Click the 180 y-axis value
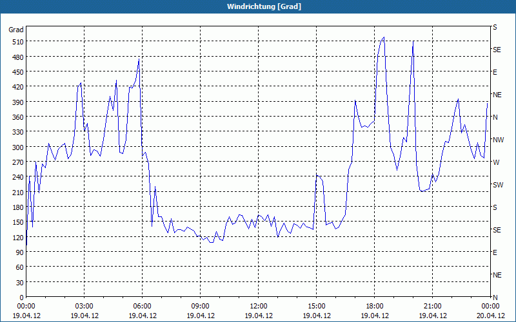516x322 pixels. [x=18, y=207]
